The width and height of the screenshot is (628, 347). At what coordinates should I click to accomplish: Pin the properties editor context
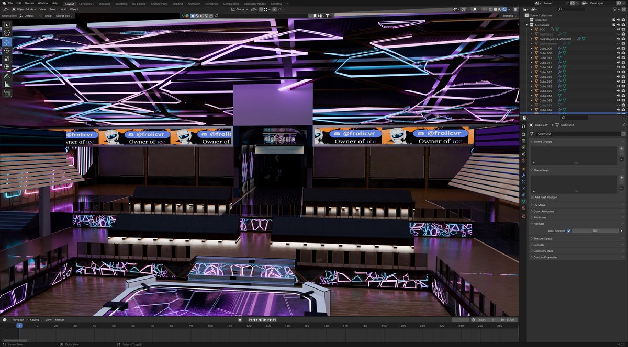(623, 125)
